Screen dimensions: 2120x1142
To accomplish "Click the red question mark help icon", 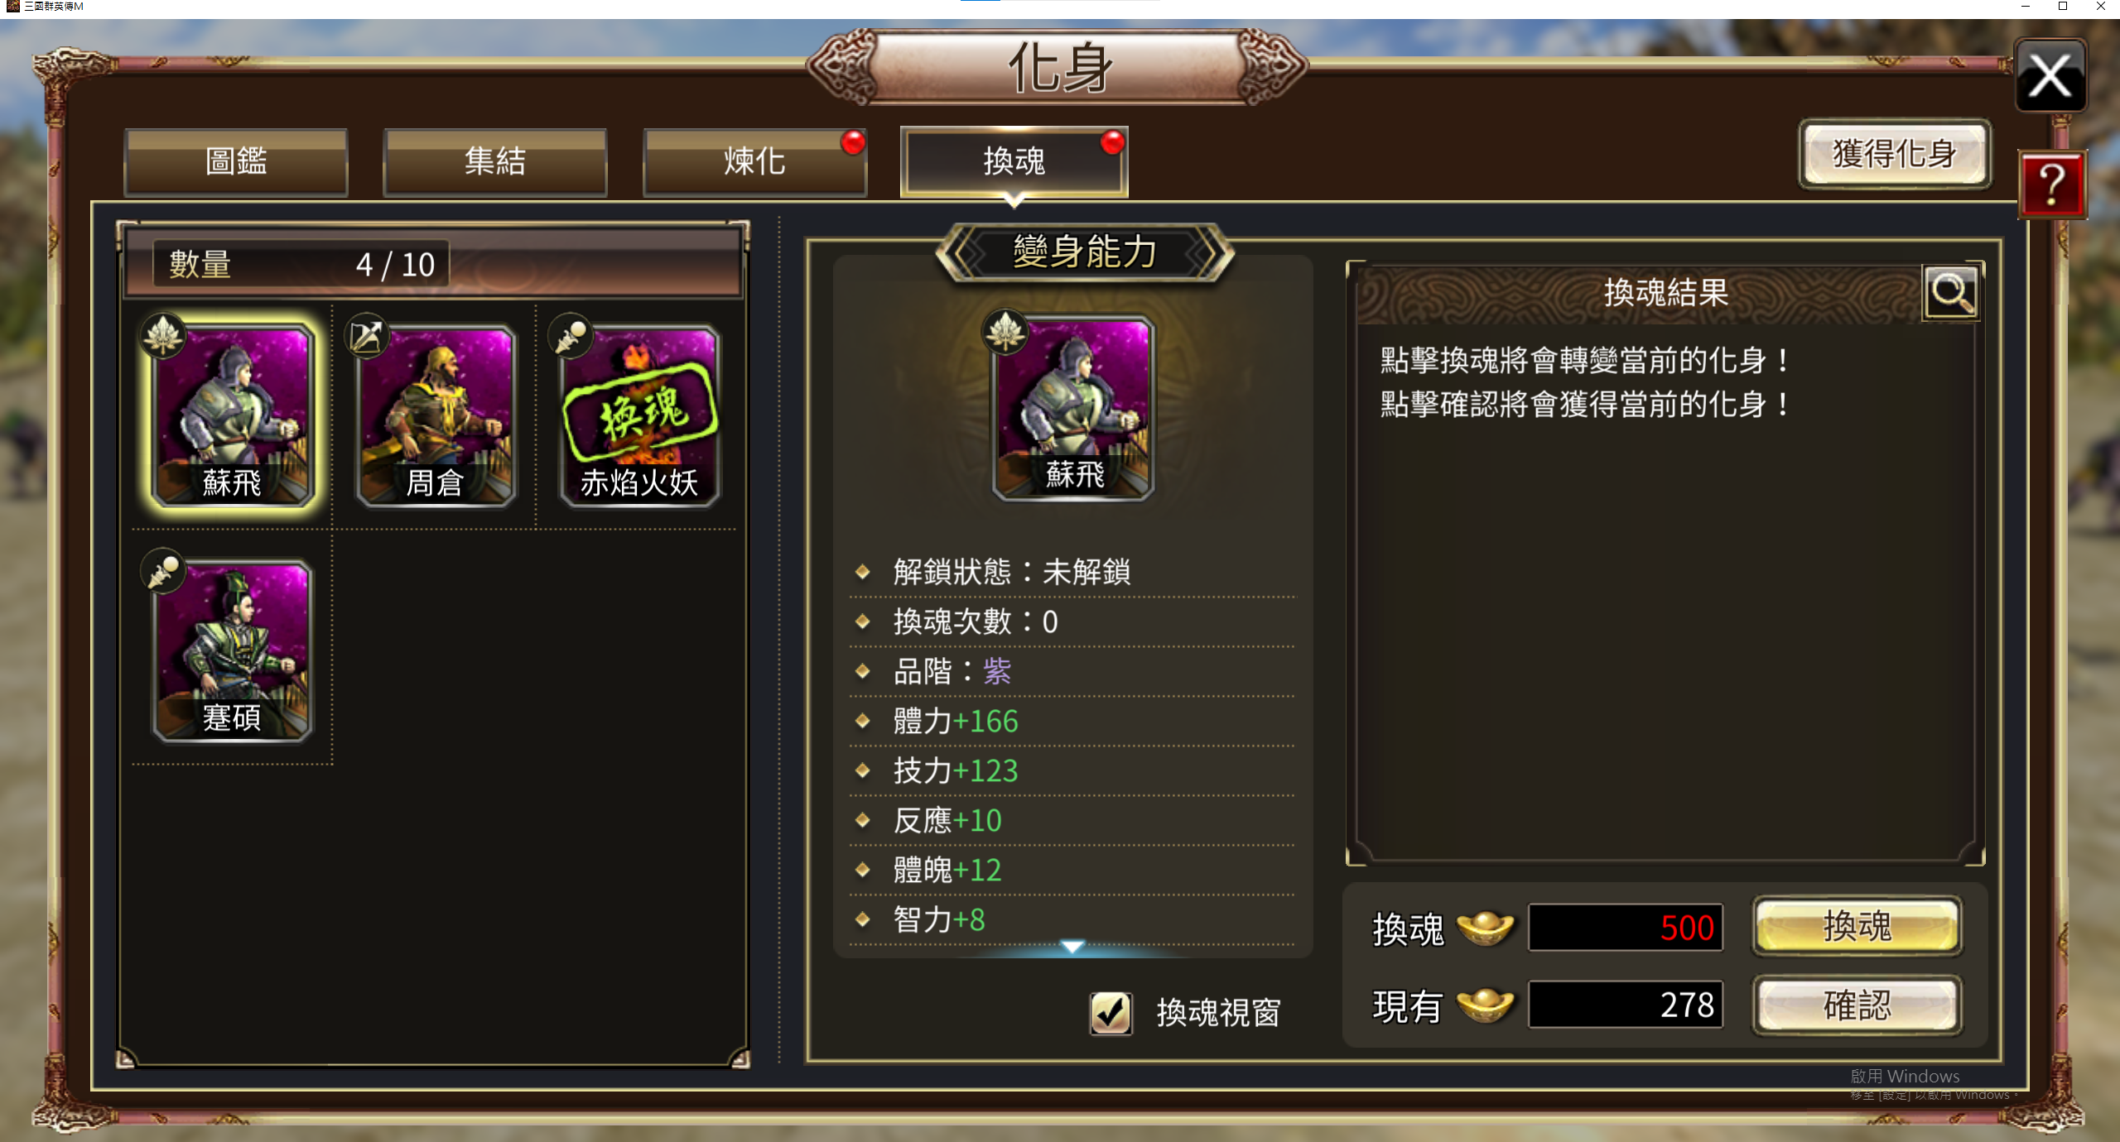I will 2052,185.
